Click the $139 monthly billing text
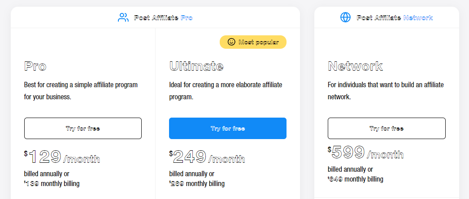This screenshot has width=469, height=199. [x=52, y=183]
